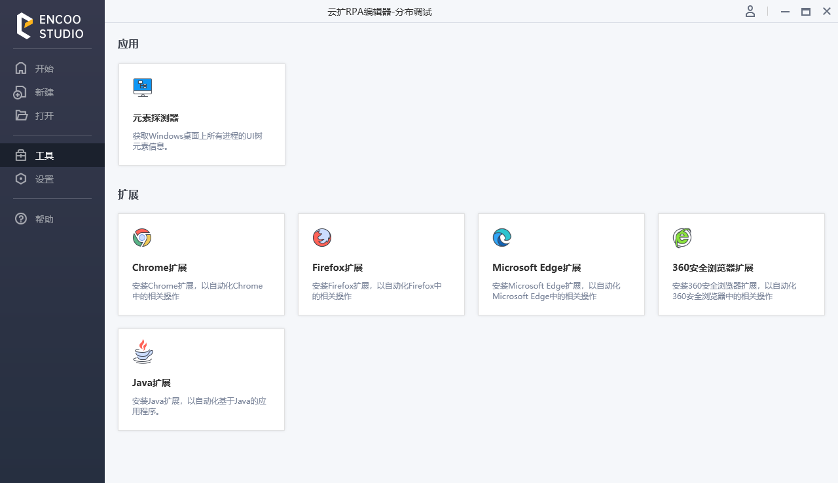The height and width of the screenshot is (483, 838).
Task: Click the Microsoft Edge扩展 title
Action: tap(537, 268)
